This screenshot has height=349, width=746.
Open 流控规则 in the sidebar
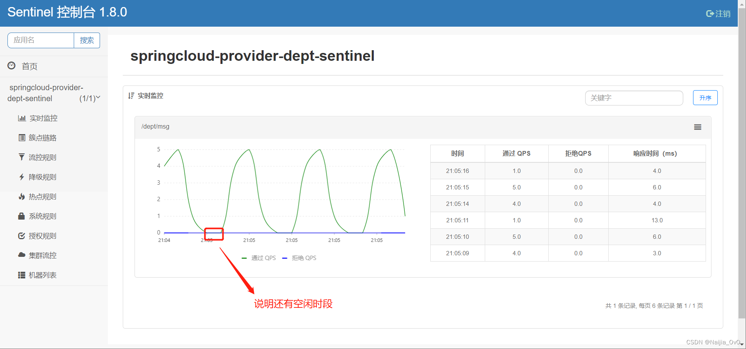[42, 157]
